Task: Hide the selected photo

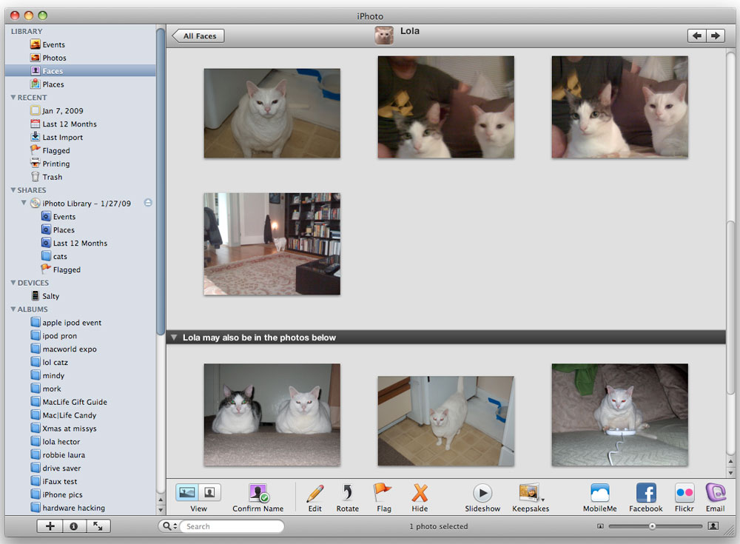Action: click(420, 494)
